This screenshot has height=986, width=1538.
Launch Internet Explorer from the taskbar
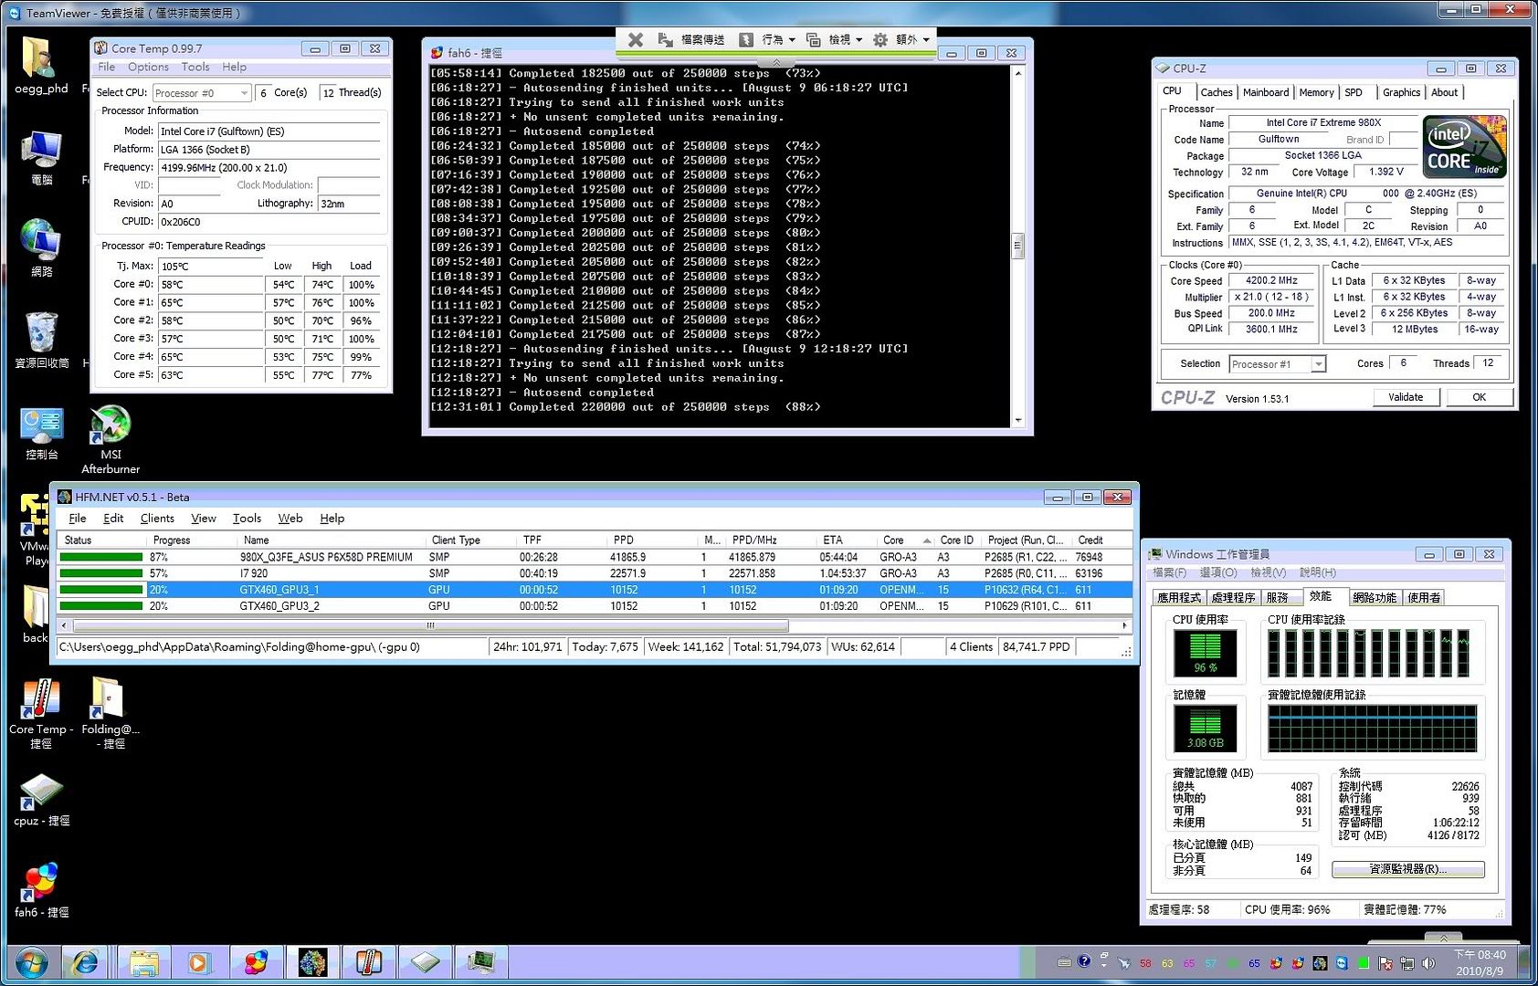pos(86,962)
